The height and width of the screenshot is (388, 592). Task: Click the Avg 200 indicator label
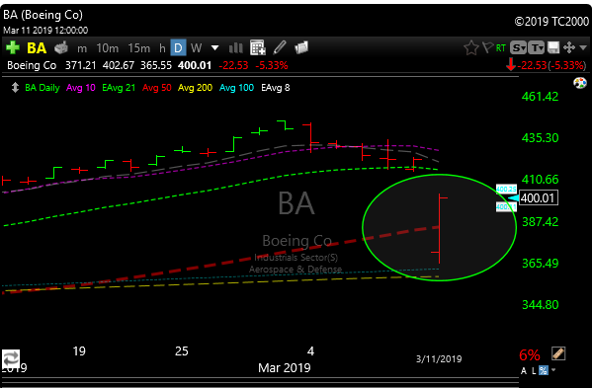[x=196, y=88]
